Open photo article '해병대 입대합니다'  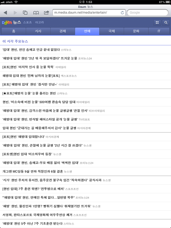(85, 137)
